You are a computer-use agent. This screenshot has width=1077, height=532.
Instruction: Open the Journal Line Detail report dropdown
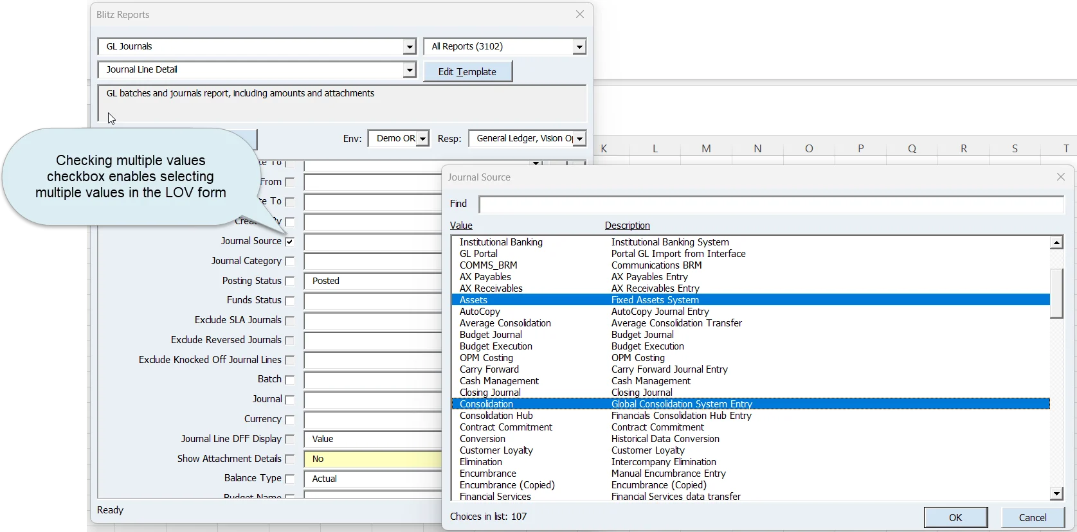[410, 69]
